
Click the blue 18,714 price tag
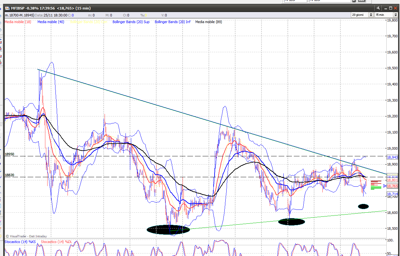[x=392, y=194]
